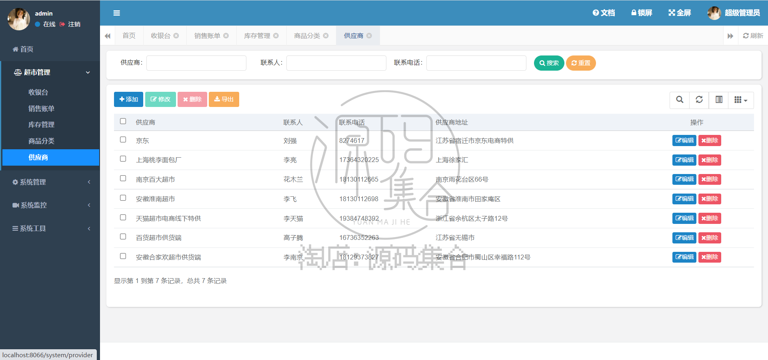This screenshot has height=360, width=768.
Task: Expand the 系统监控 menu section
Action: [50, 205]
